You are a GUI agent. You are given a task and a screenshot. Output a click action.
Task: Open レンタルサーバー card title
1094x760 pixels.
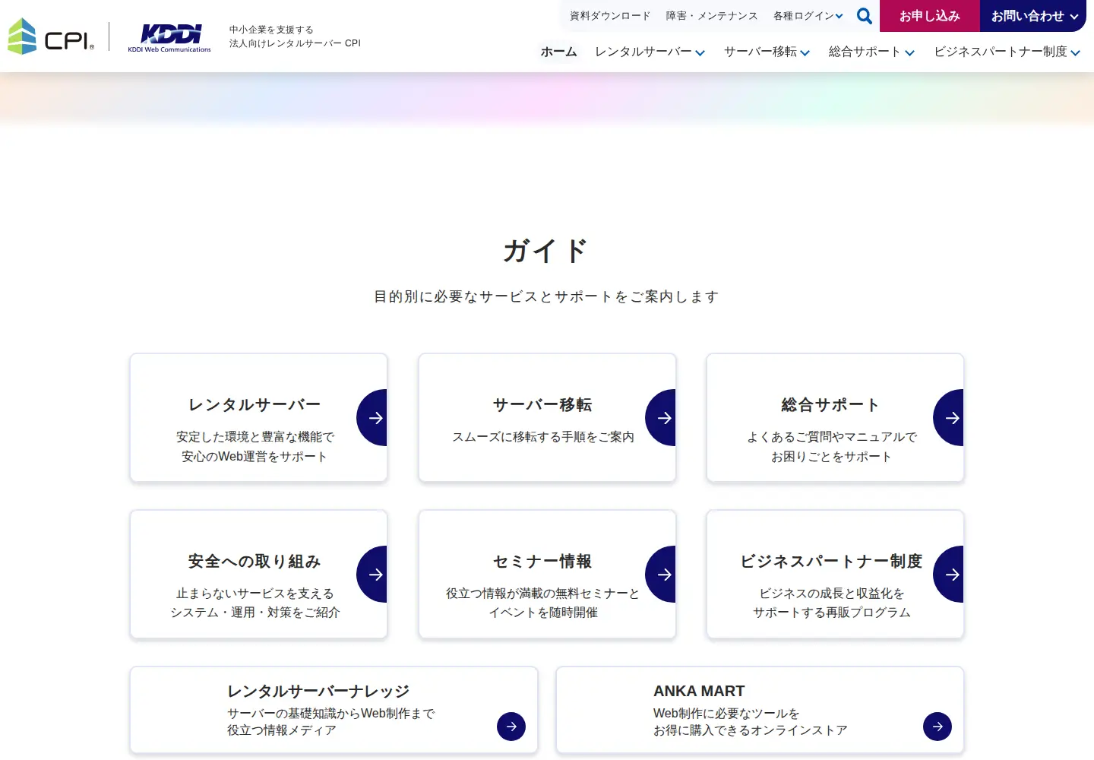[255, 405]
